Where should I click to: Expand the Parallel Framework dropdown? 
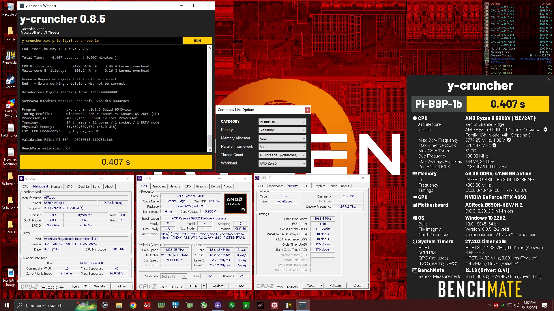(282, 147)
